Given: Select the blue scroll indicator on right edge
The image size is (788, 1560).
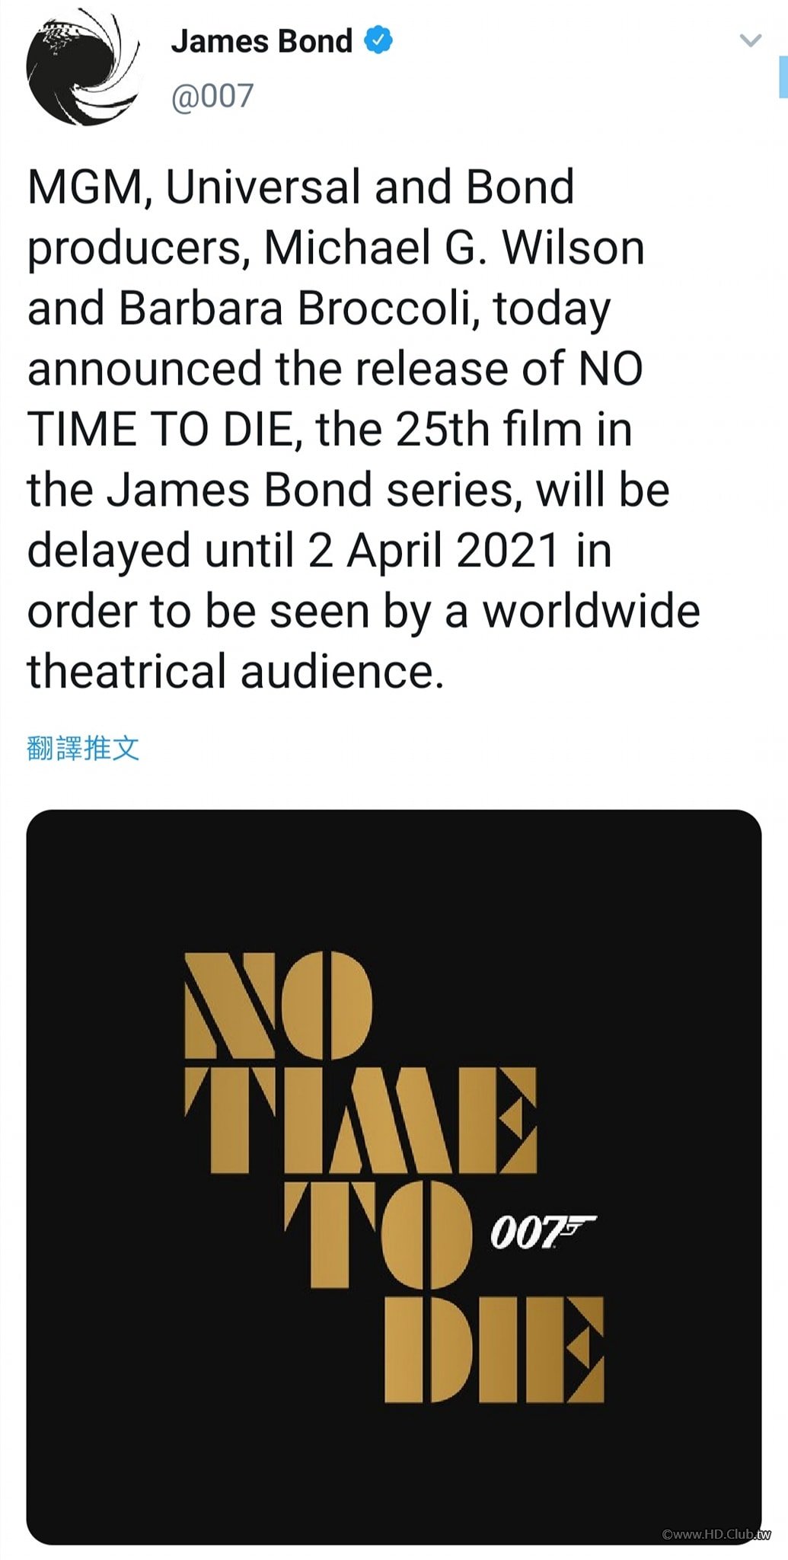Looking at the screenshot, I should (783, 76).
